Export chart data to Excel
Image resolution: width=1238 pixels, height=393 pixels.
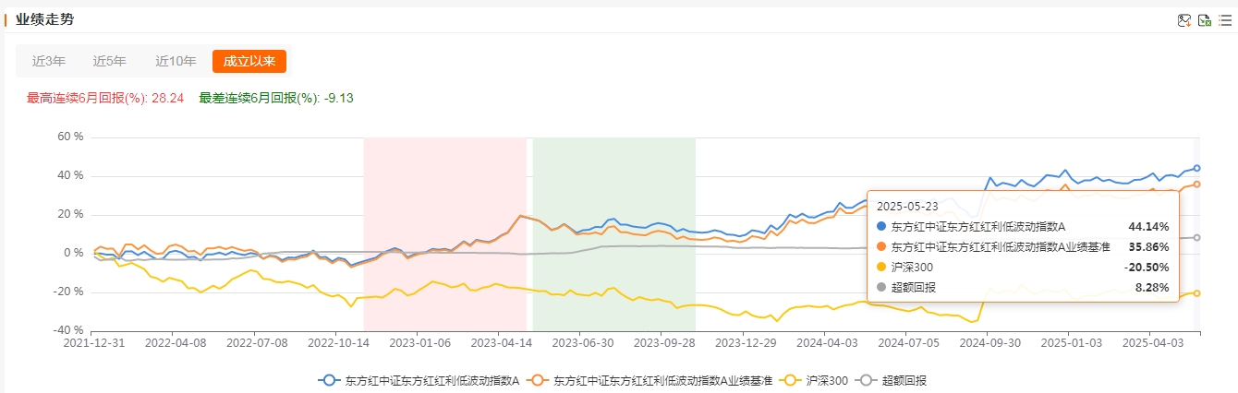[x=1205, y=21]
